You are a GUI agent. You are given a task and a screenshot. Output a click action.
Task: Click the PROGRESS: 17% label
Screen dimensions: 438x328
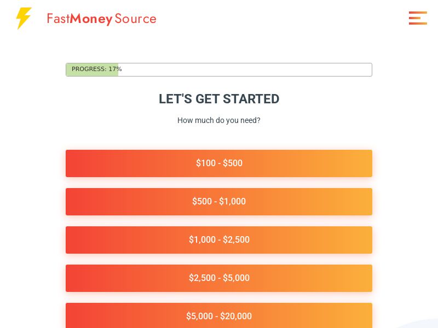click(96, 69)
